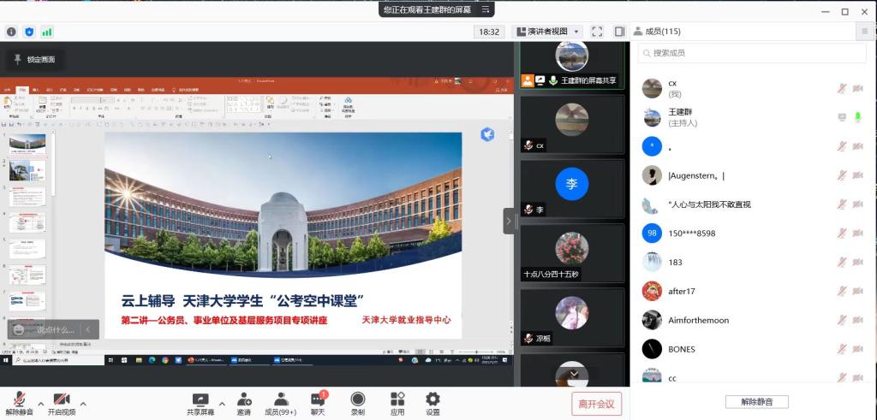Click the blue security shield icon
Viewport: 877px width, 420px height.
(x=29, y=32)
